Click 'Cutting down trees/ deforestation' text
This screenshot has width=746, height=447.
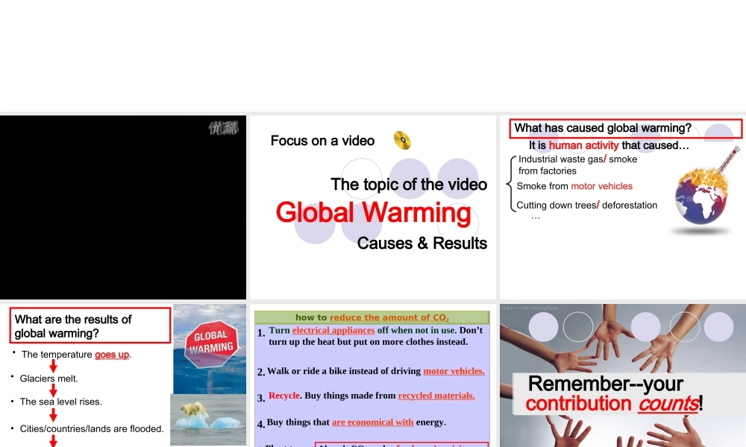[586, 205]
